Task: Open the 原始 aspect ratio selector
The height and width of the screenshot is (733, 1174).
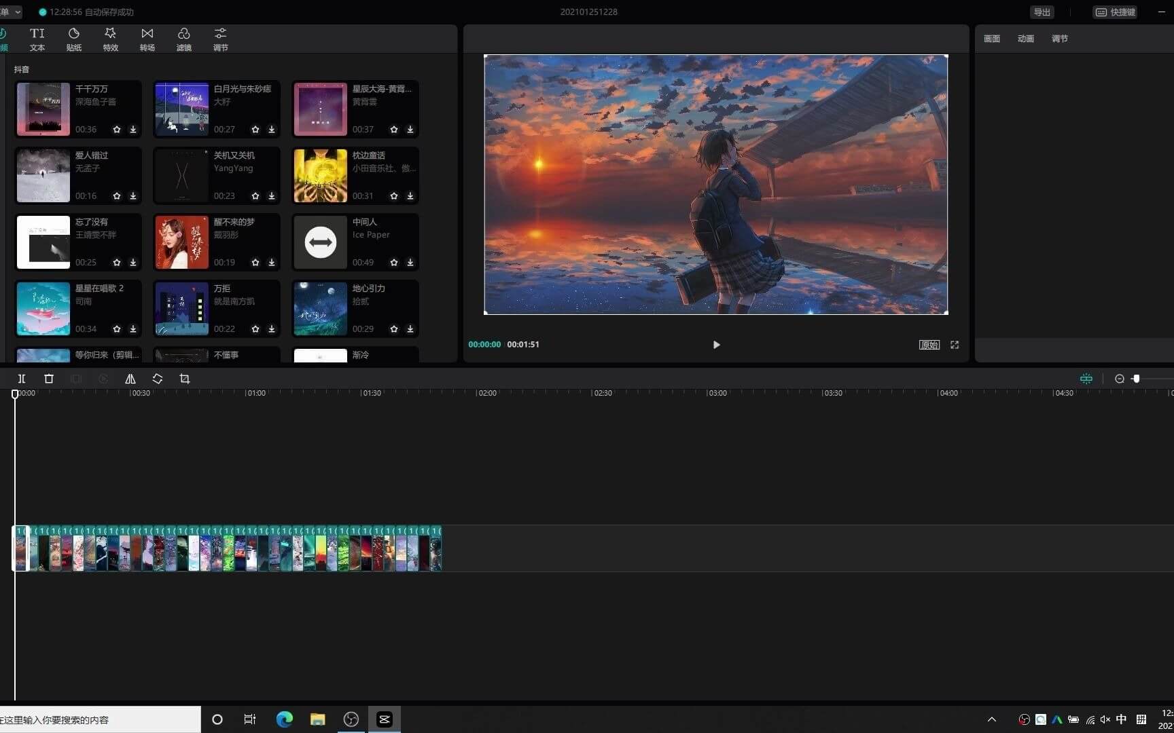Action: coord(929,345)
